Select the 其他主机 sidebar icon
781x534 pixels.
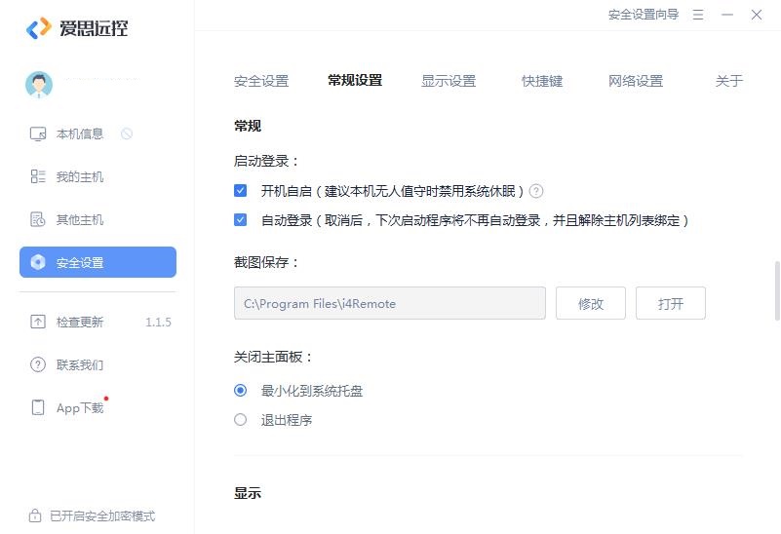tap(38, 219)
